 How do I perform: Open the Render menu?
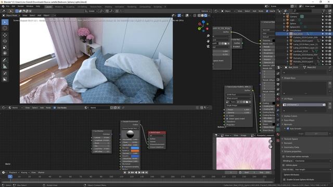[21, 7]
